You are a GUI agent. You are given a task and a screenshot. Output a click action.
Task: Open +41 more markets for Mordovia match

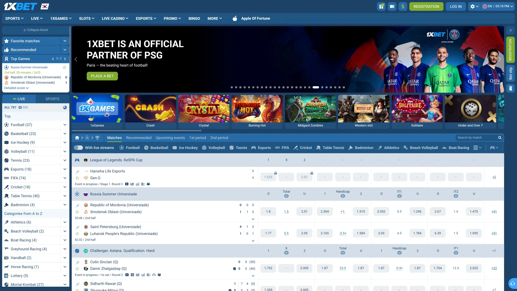click(x=494, y=212)
